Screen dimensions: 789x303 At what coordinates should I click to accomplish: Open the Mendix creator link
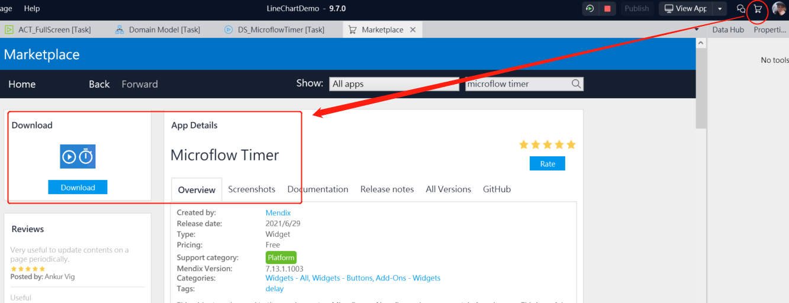(x=278, y=212)
